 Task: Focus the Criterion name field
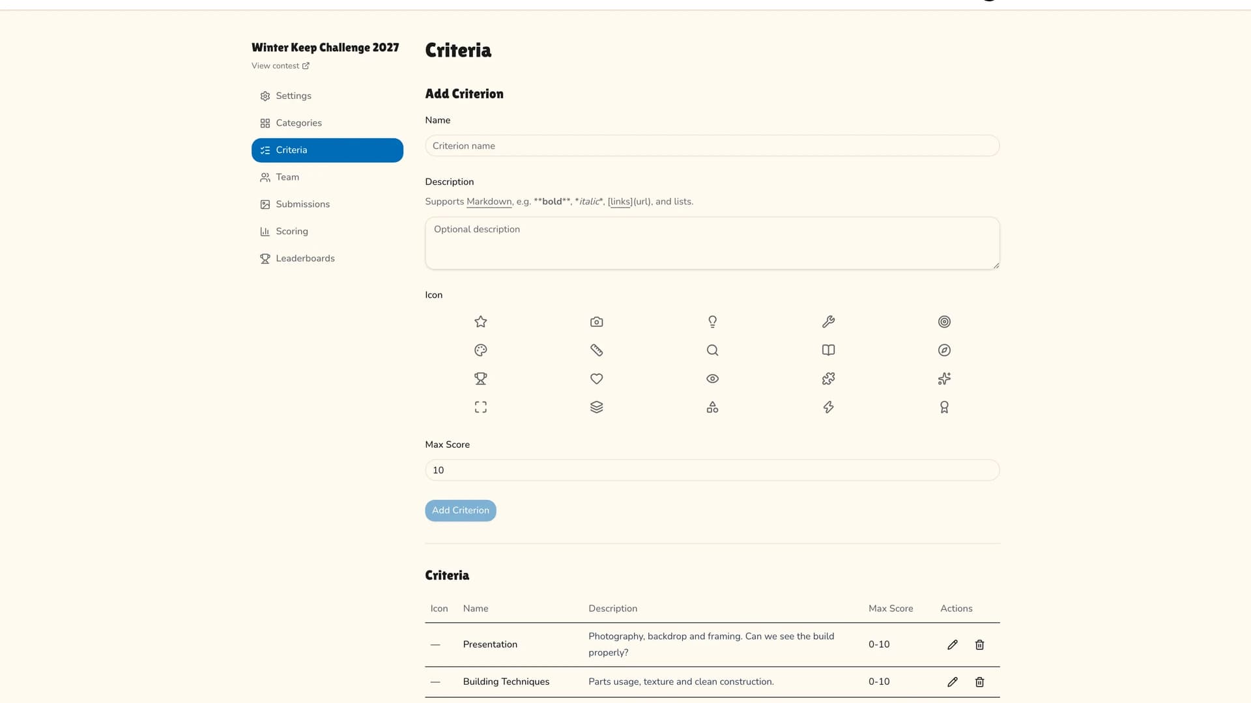point(712,146)
